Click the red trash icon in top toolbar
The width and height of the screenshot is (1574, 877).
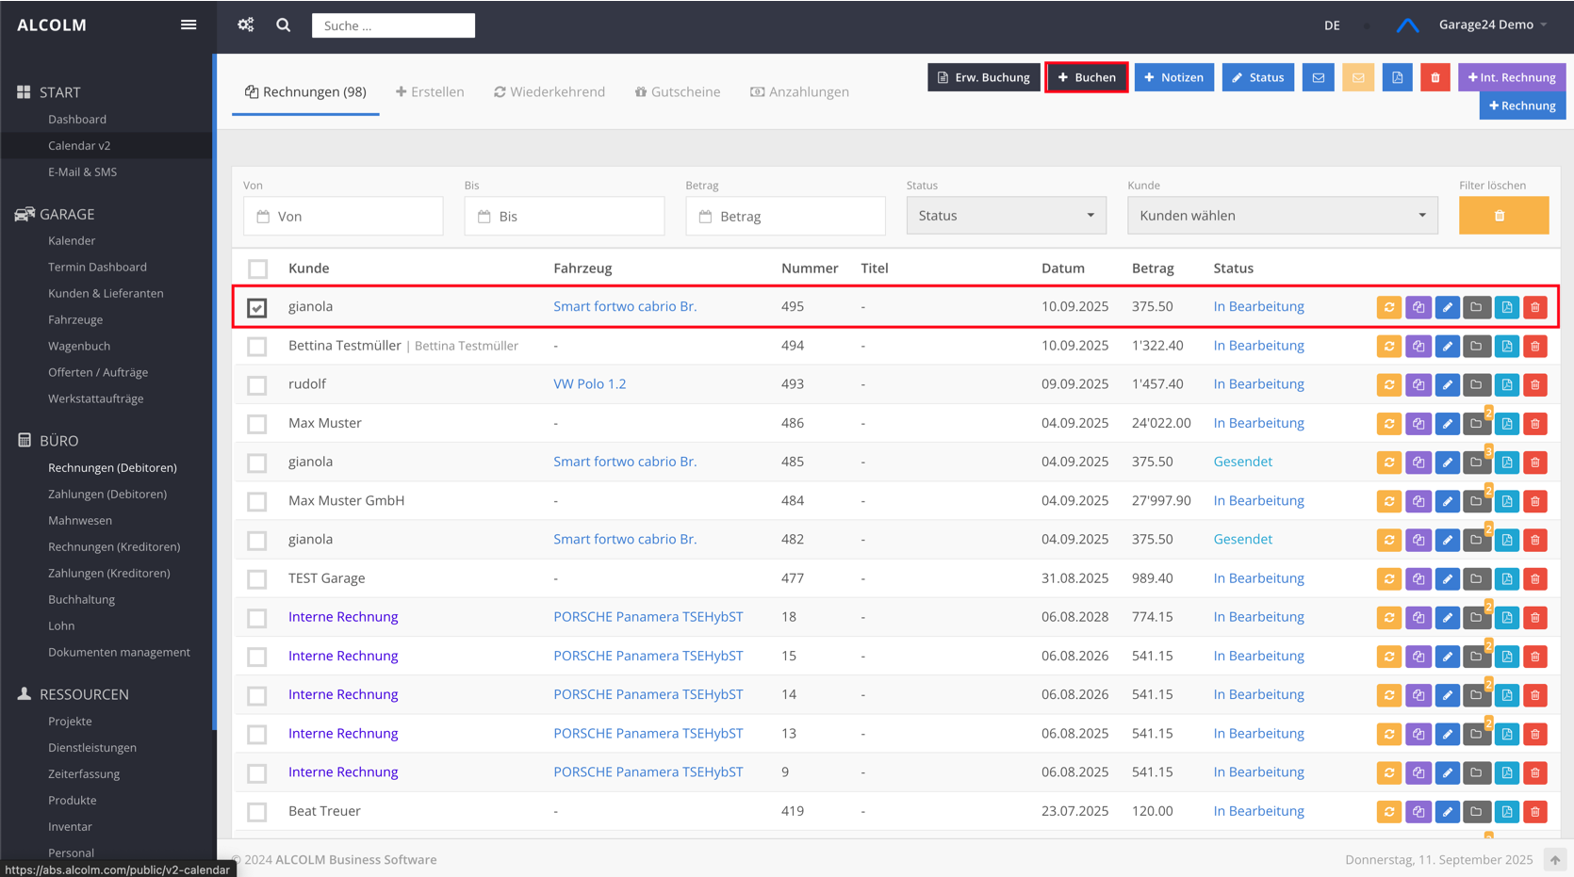pos(1435,77)
